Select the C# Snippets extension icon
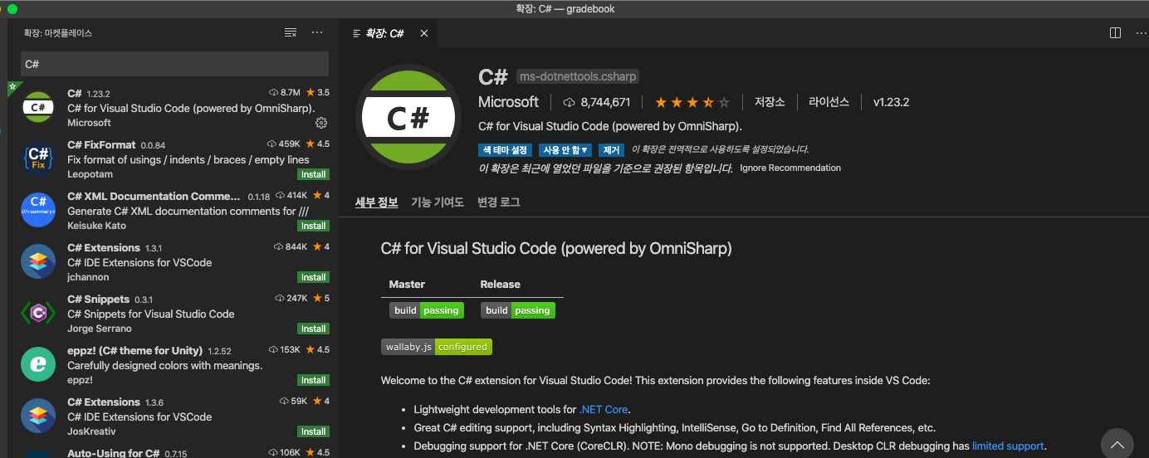The image size is (1149, 458). (38, 313)
